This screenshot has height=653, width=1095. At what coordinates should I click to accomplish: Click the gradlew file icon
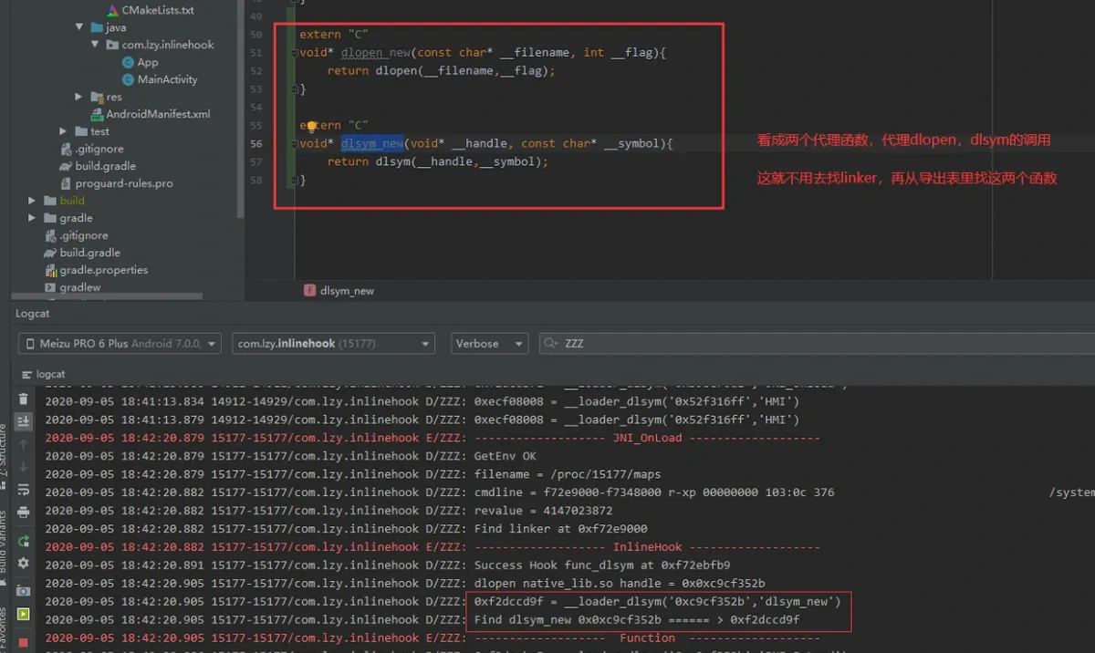(x=51, y=287)
